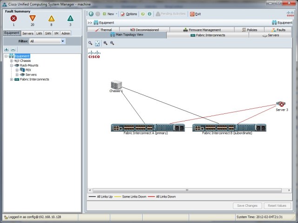Select Rack-Mounts in the navigation tree
This screenshot has width=298, height=223.
29,66
